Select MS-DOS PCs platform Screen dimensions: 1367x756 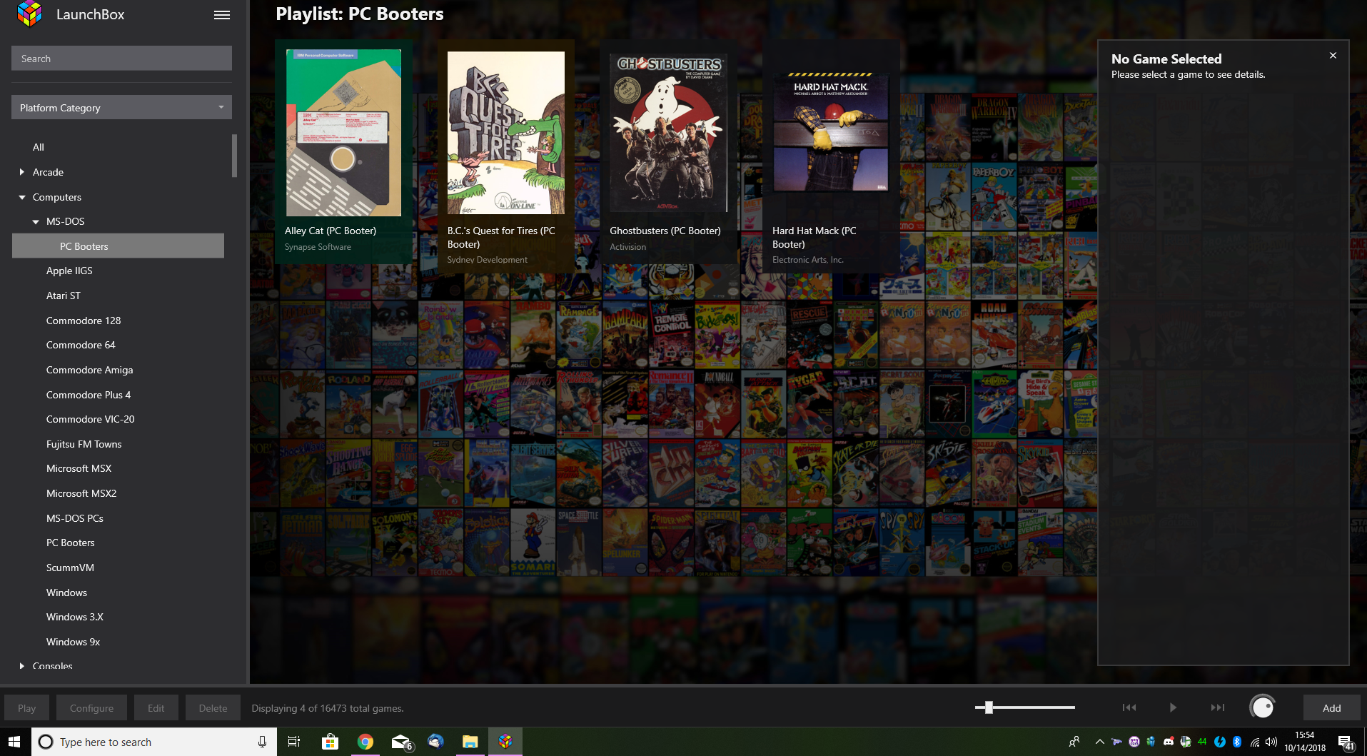pos(75,518)
